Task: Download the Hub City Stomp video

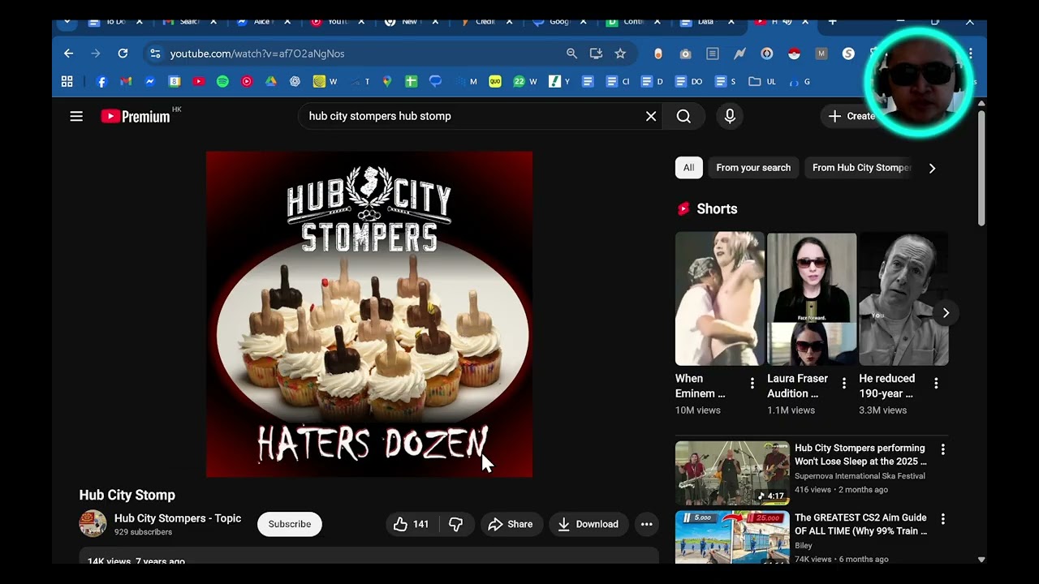Action: (x=588, y=524)
